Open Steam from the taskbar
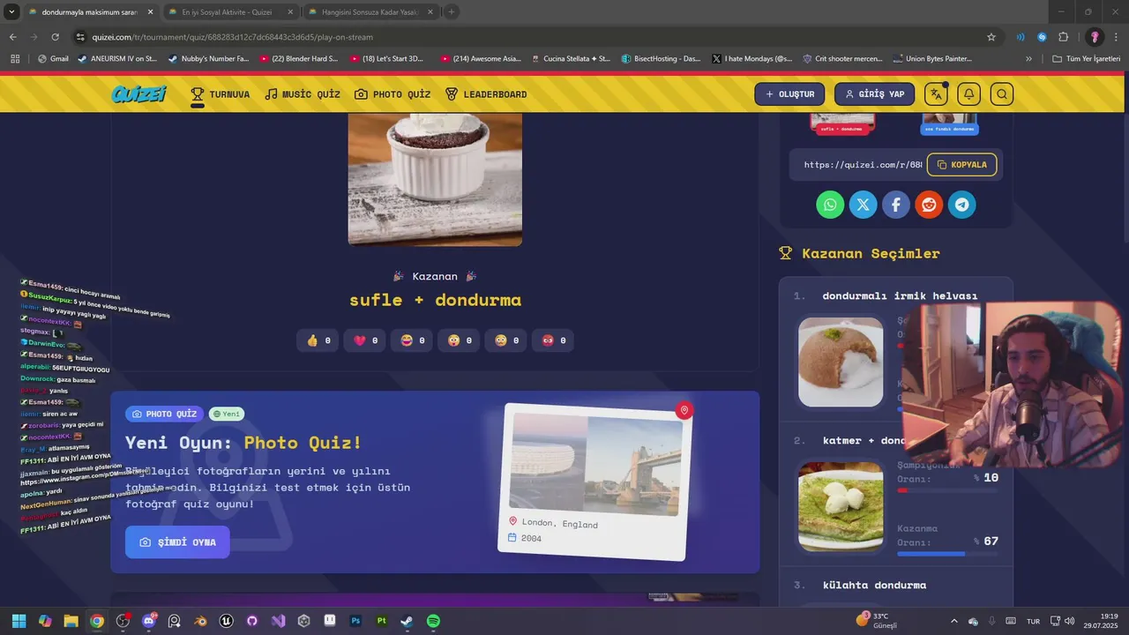Viewport: 1129px width, 635px height. tap(407, 621)
